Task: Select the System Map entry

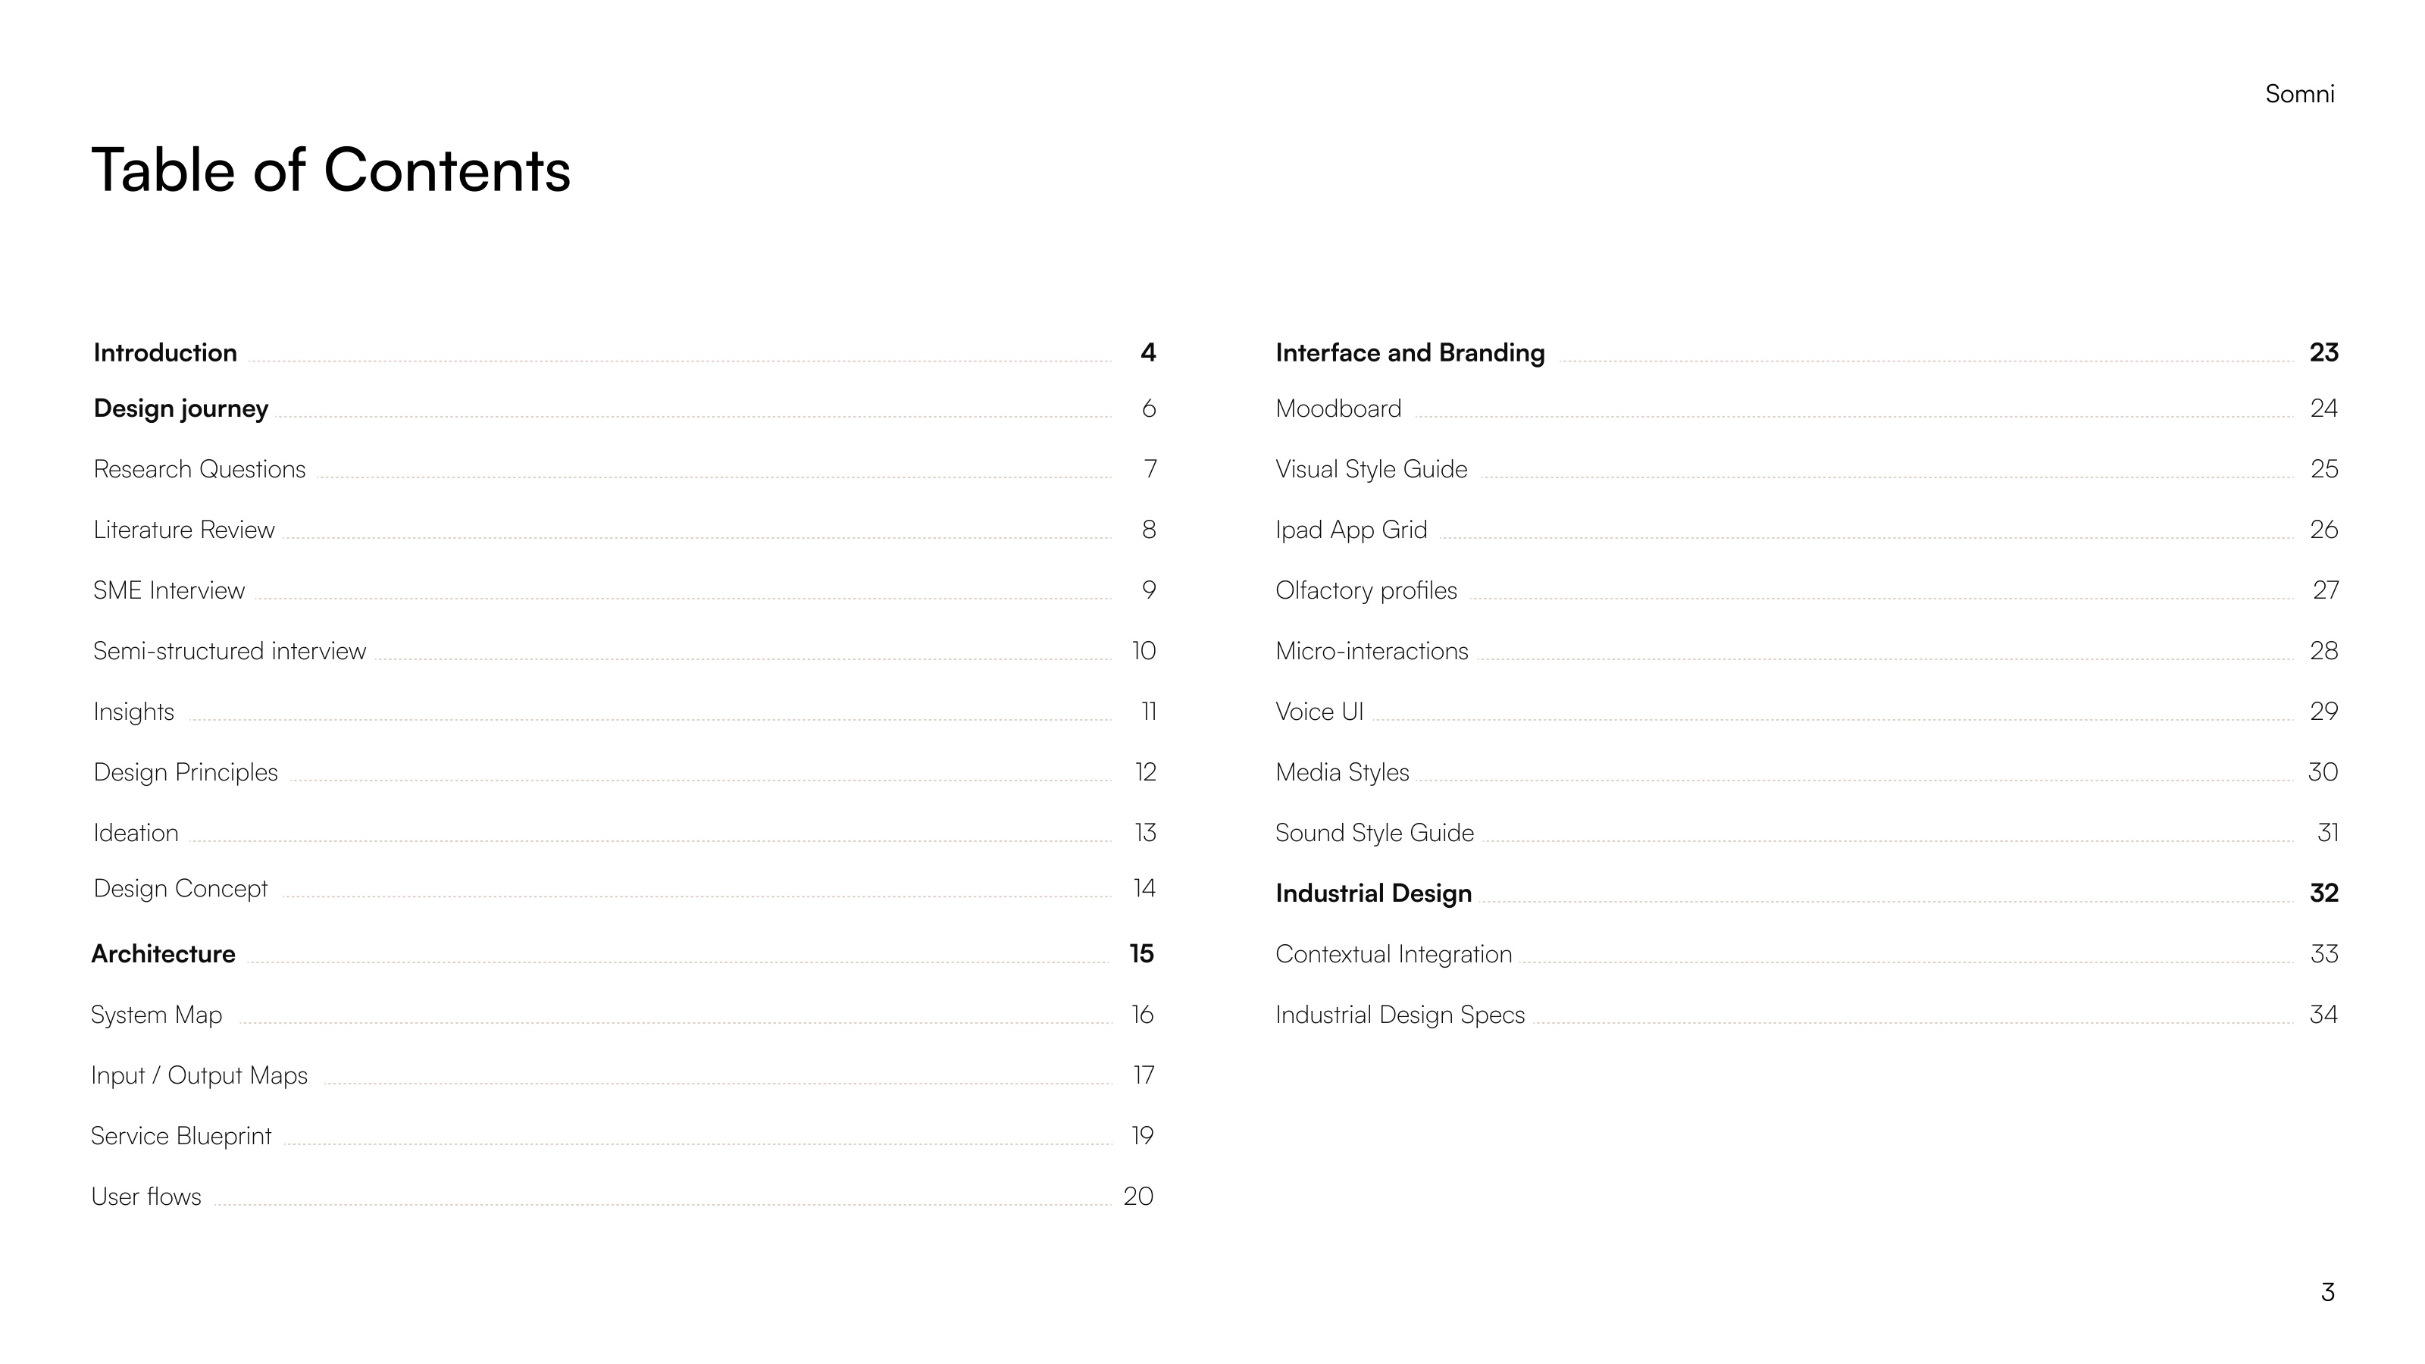Action: [x=156, y=1015]
